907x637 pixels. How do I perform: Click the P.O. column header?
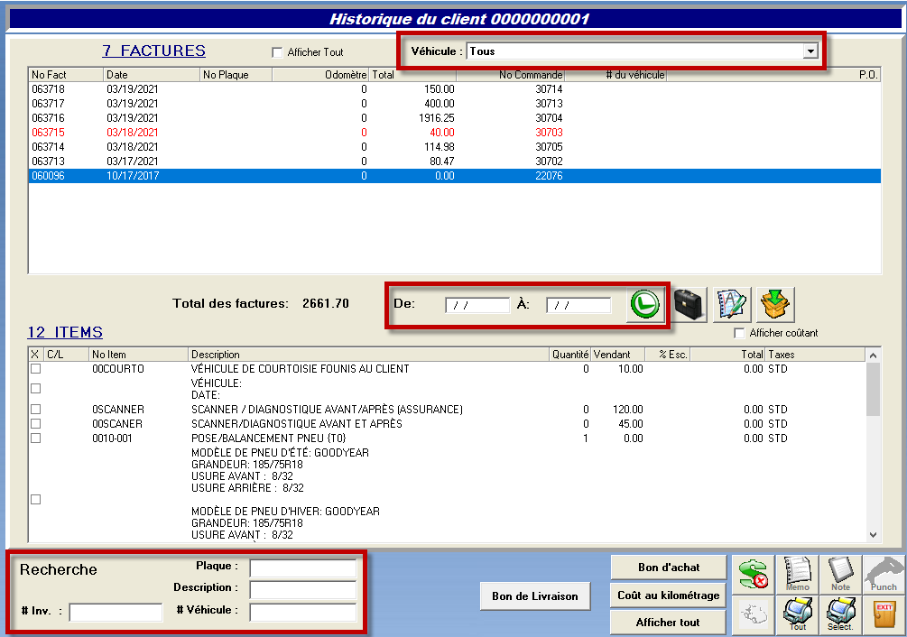click(773, 75)
